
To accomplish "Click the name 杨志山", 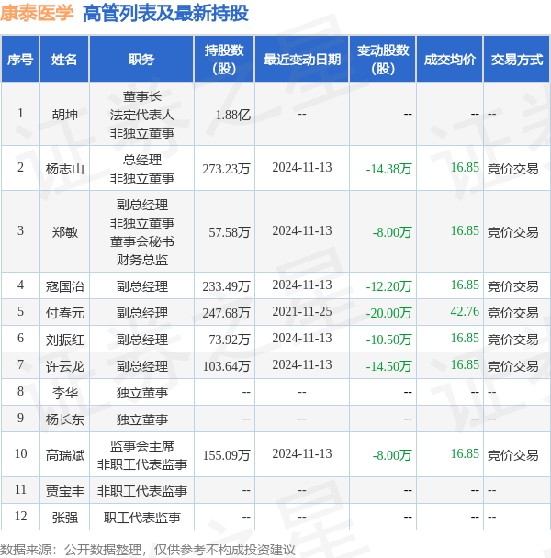I will [x=64, y=168].
